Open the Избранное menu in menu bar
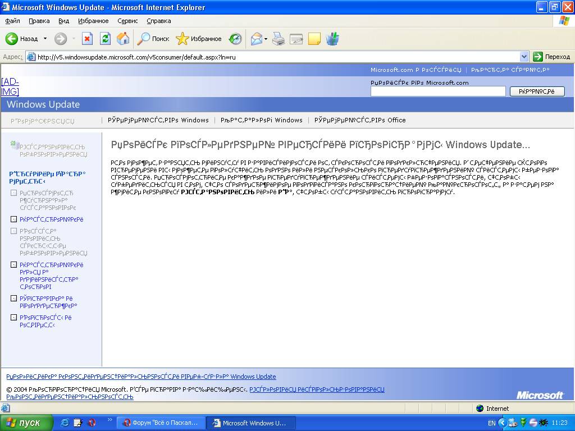 click(93, 21)
